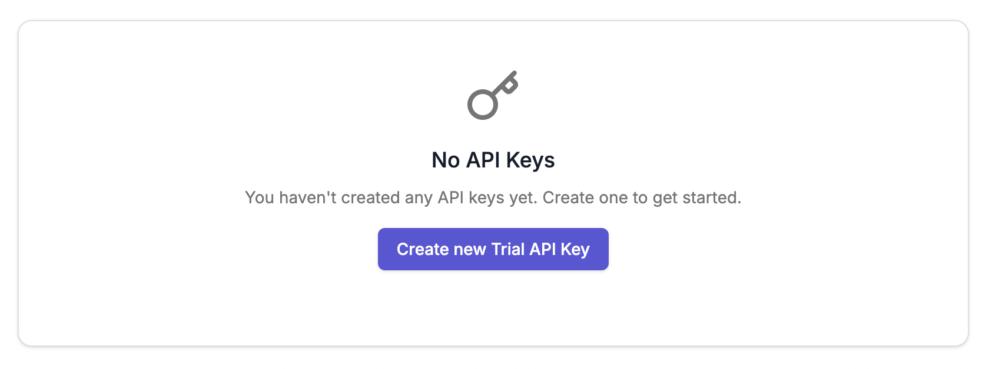Select the key icon above the heading
The image size is (989, 369).
(493, 95)
